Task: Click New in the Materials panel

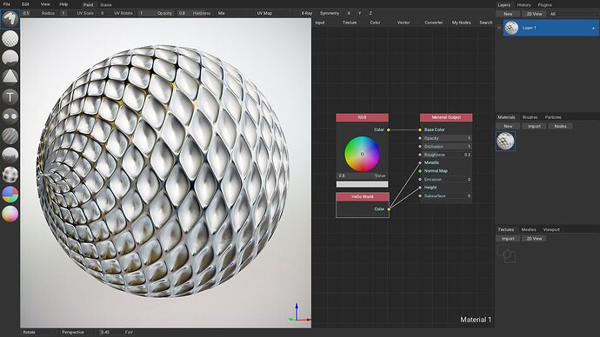Action: pyautogui.click(x=508, y=126)
